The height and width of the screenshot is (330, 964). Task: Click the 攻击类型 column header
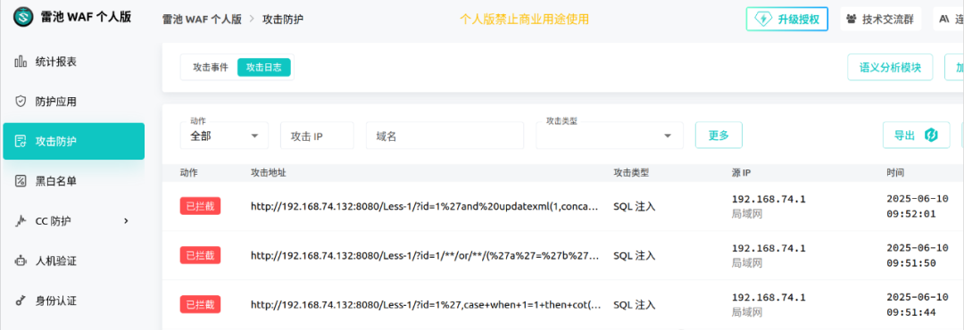631,173
